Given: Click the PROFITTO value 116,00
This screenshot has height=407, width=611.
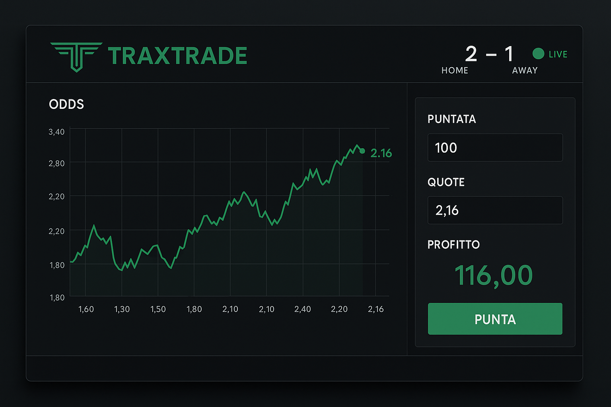Looking at the screenshot, I should point(494,275).
